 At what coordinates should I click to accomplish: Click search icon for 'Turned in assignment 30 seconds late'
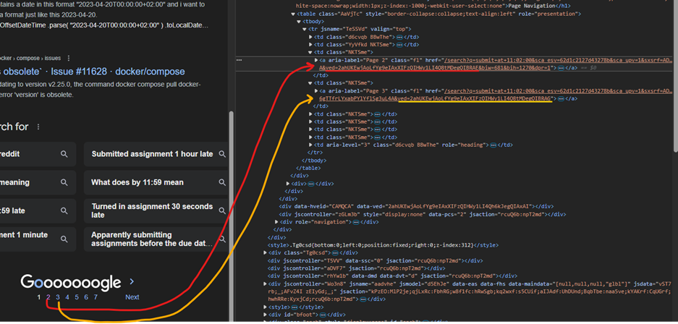[x=222, y=210]
